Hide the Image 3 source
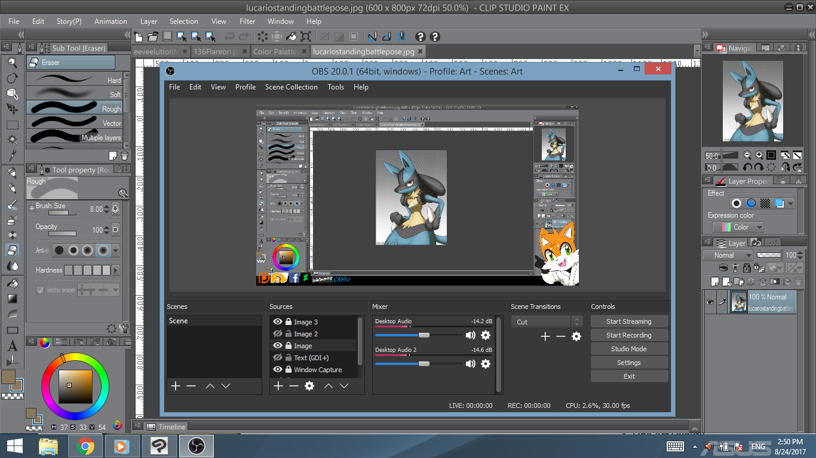 [x=277, y=322]
